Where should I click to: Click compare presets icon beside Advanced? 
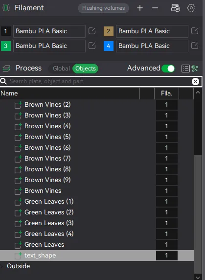click(195, 69)
